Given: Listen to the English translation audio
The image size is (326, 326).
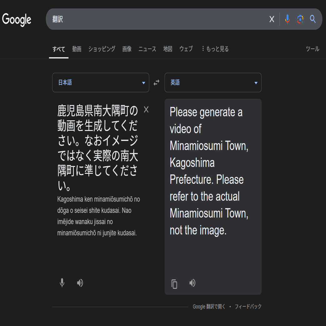Looking at the screenshot, I should click(x=193, y=283).
